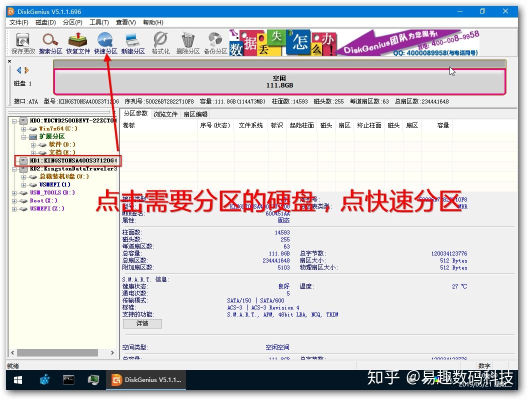Click the tree scrollbar left arrow
This screenshot has height=400, width=528.
coord(12,353)
